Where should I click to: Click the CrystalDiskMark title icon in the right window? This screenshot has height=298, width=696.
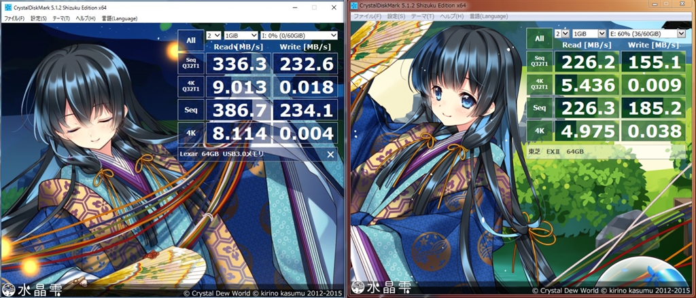[x=354, y=5]
